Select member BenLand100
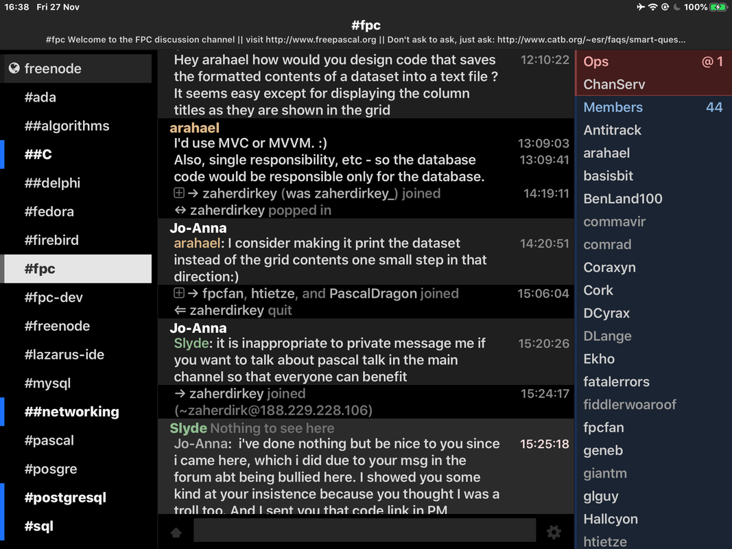The width and height of the screenshot is (732, 549). (654, 199)
